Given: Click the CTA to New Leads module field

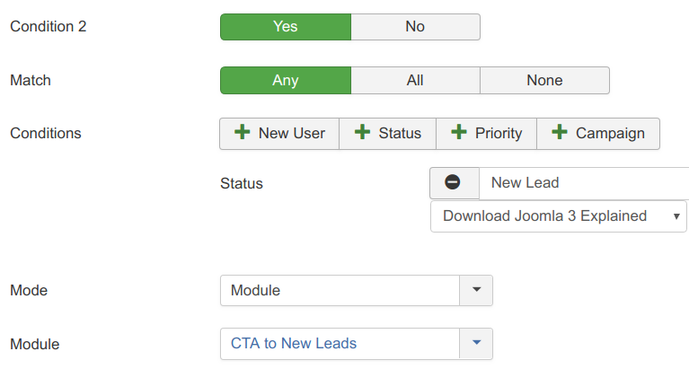Looking at the screenshot, I should 340,344.
